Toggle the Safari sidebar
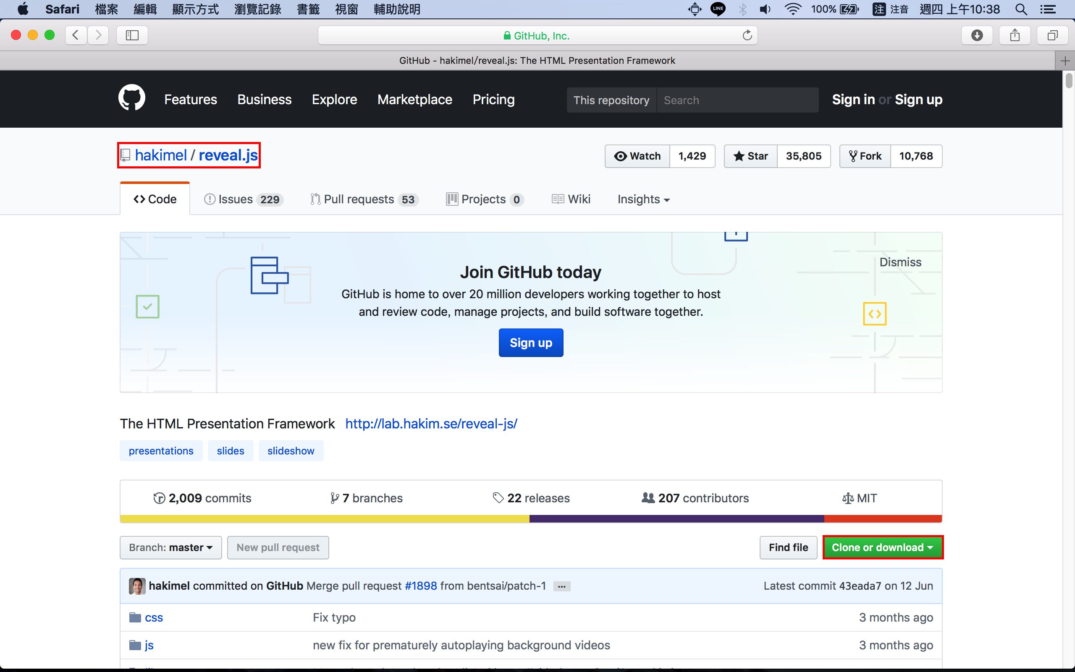This screenshot has width=1075, height=672. [x=131, y=35]
